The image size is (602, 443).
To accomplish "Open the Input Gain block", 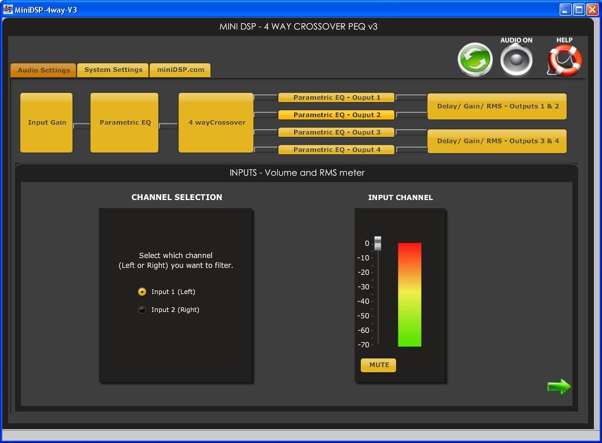I will point(46,122).
